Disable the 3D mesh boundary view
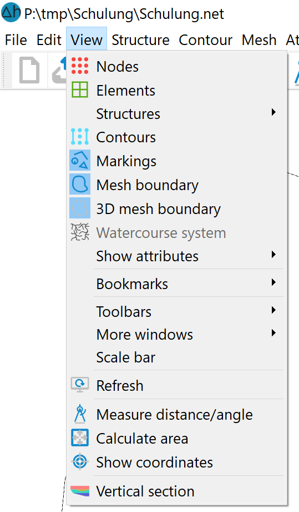This screenshot has height=512, width=299. tap(176, 208)
